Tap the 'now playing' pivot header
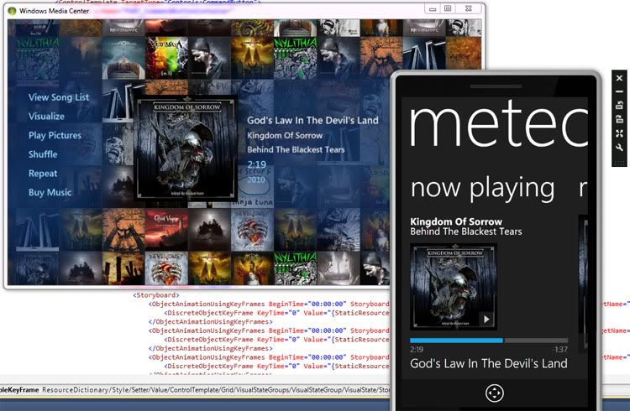This screenshot has height=411, width=630. (482, 189)
